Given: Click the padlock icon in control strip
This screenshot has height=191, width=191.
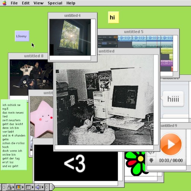Looking at the screenshot, I should (x=9, y=187).
